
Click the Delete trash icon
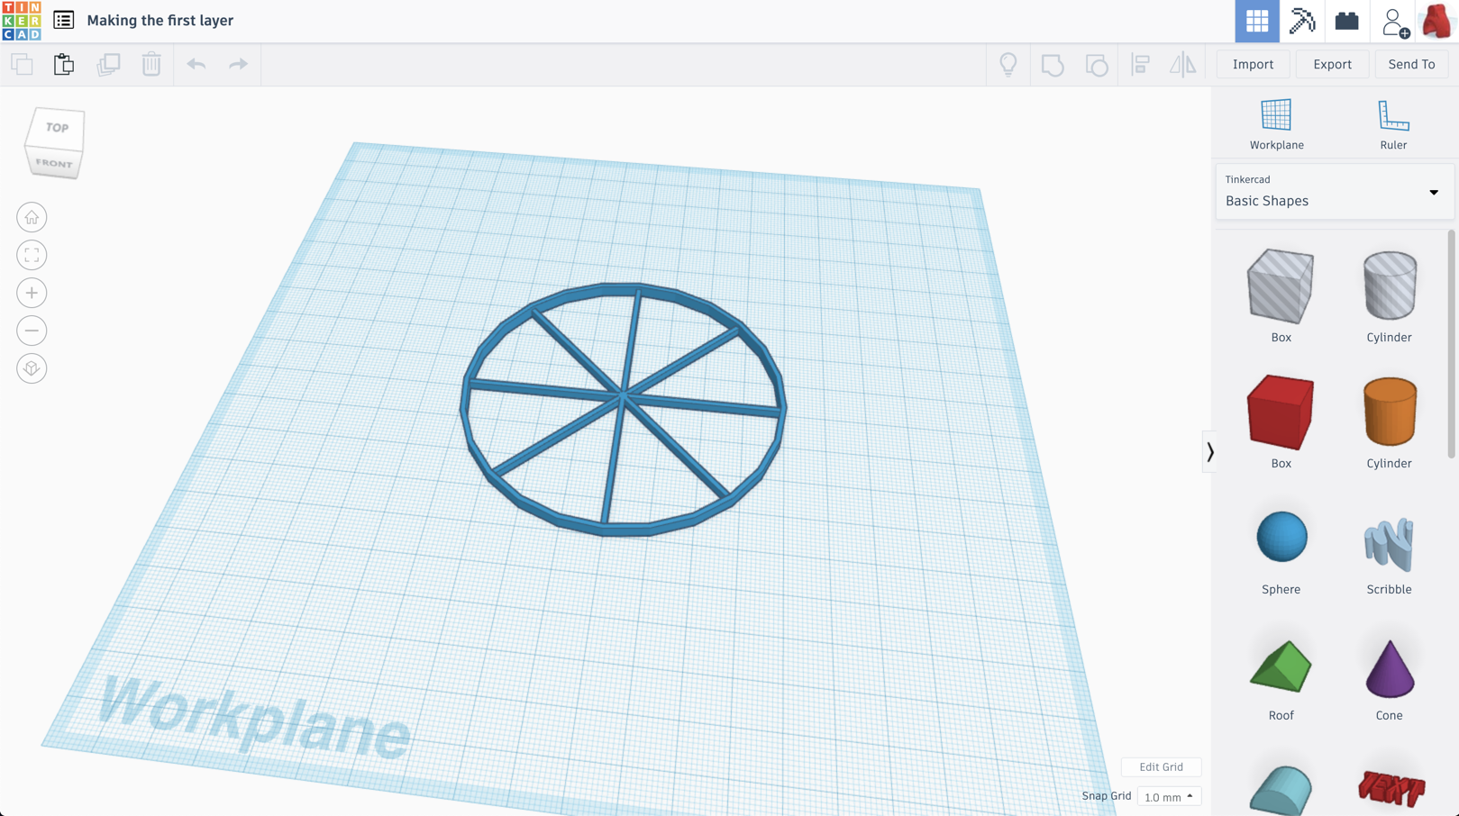pos(151,64)
